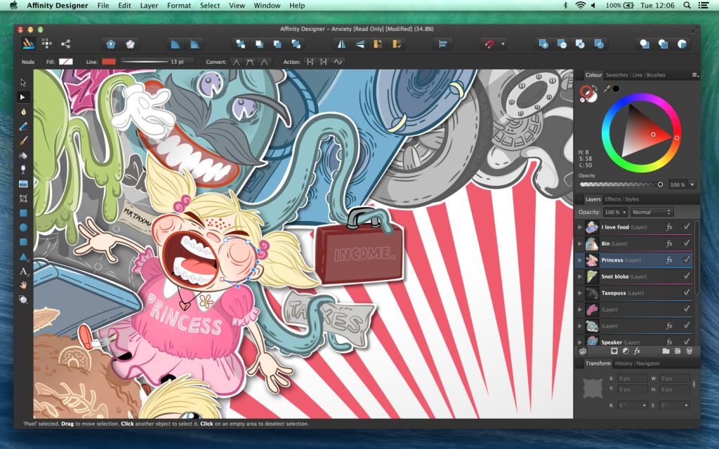
Task: Flip horizontal using toolbar icon
Action: tap(342, 43)
